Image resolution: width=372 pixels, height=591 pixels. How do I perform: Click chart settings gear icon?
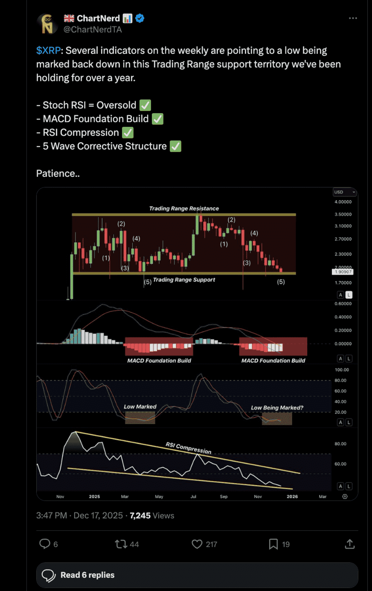click(x=345, y=496)
